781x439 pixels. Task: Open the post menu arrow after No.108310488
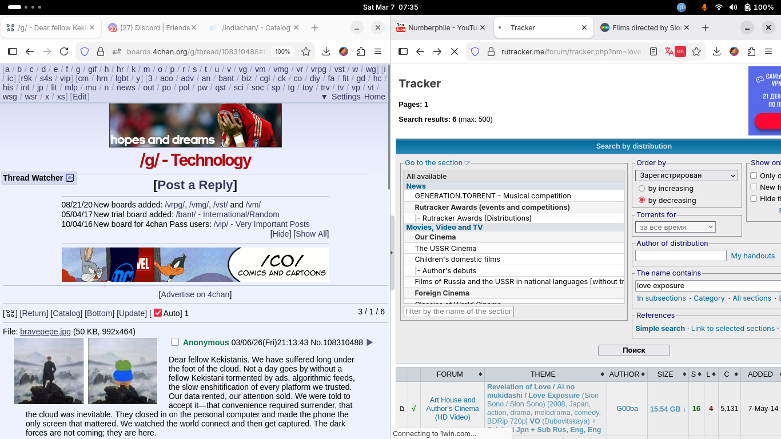pos(369,342)
